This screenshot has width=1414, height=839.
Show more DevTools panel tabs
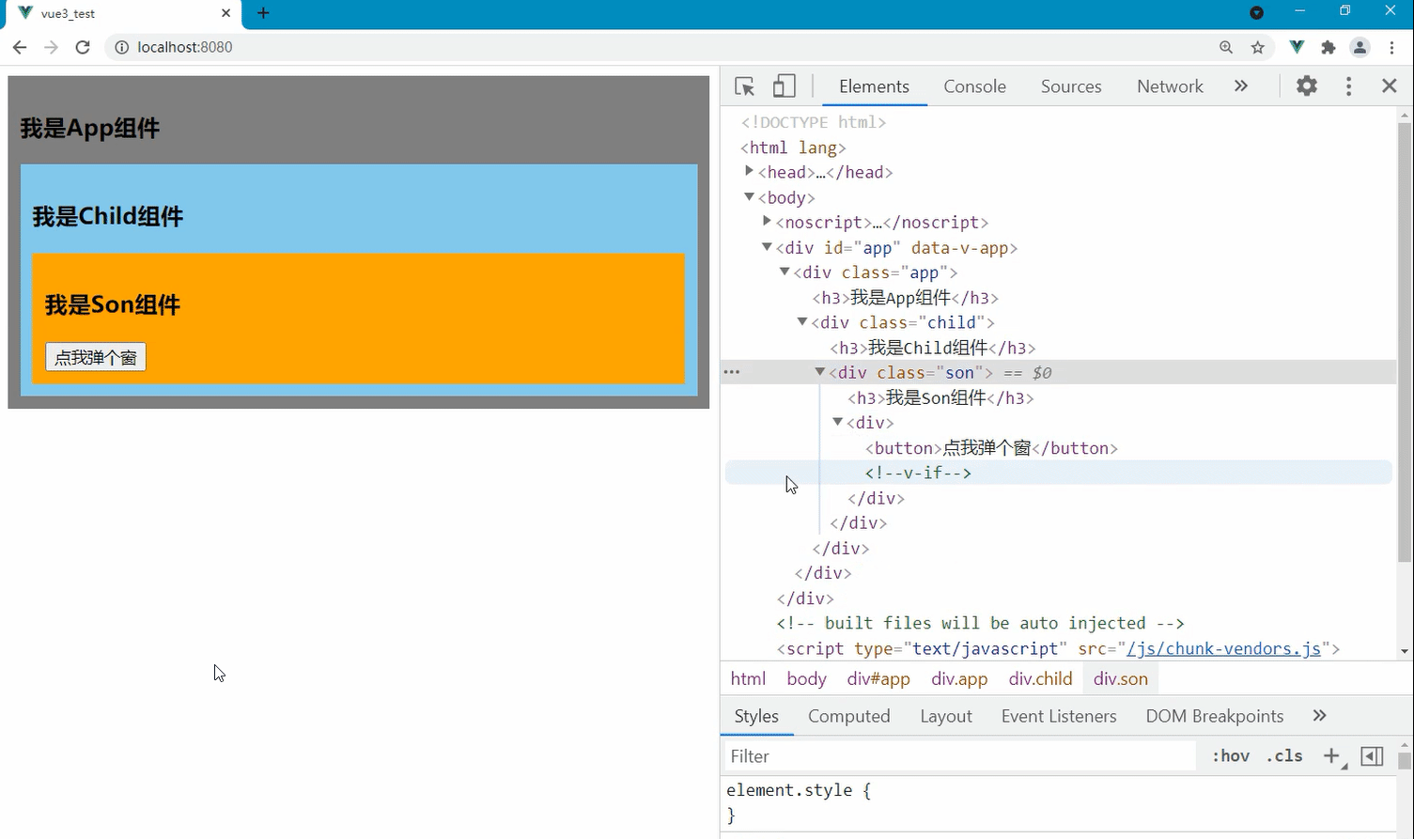[x=1241, y=86]
